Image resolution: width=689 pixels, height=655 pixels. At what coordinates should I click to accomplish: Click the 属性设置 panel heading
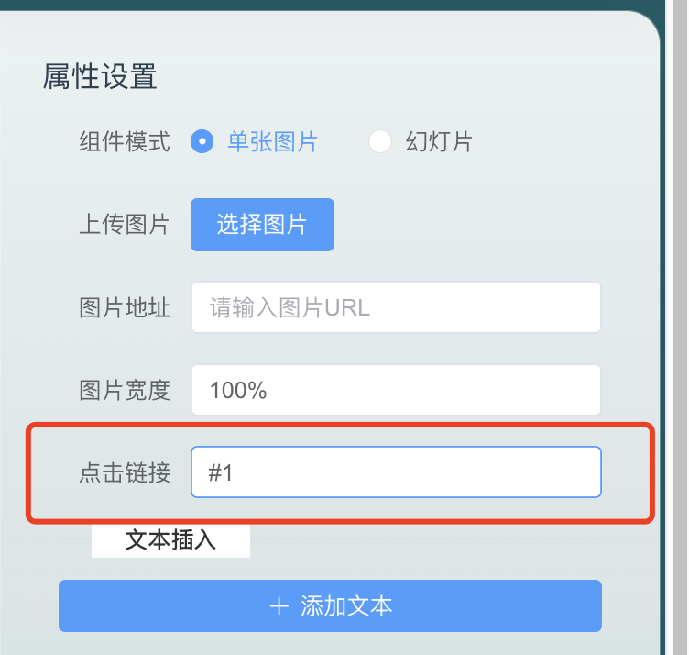tap(100, 77)
